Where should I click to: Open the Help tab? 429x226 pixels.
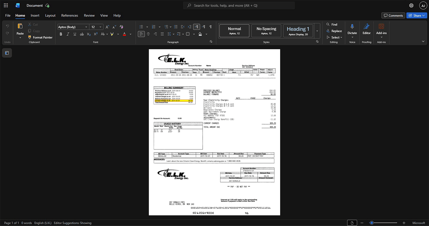[x=117, y=15]
